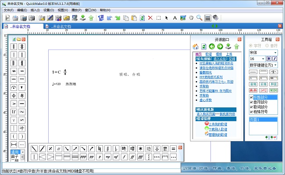Insert the mf dynamic marking
The image size is (285, 175).
click(116, 157)
